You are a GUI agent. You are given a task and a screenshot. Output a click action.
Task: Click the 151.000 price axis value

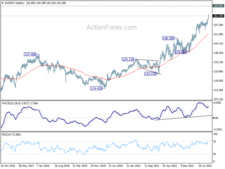218,34
